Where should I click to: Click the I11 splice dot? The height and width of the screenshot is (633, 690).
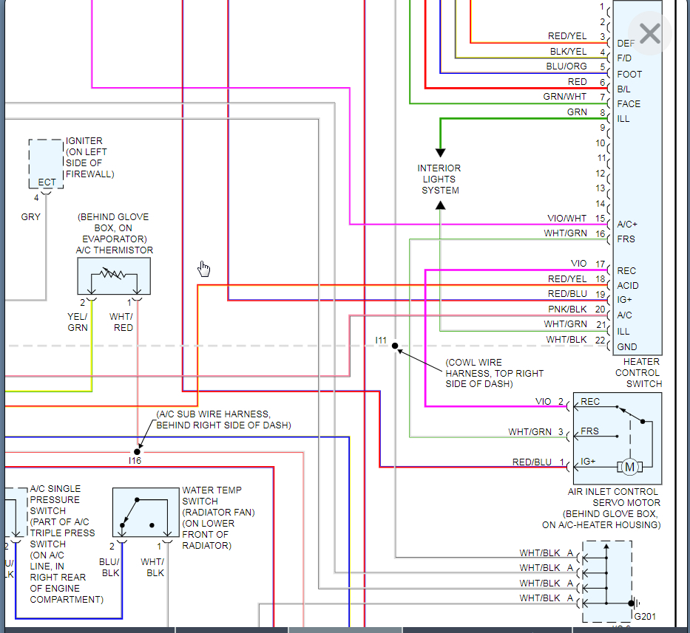coord(395,346)
